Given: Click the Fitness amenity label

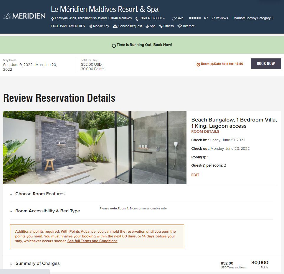Looking at the screenshot, I should [169, 26].
